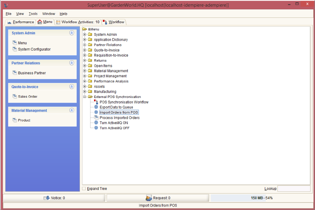Collapse the System Admin favorites panel
The height and width of the screenshot is (210, 315).
click(x=71, y=33)
